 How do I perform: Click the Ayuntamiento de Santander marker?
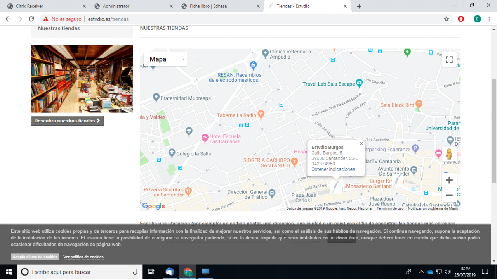point(414,170)
